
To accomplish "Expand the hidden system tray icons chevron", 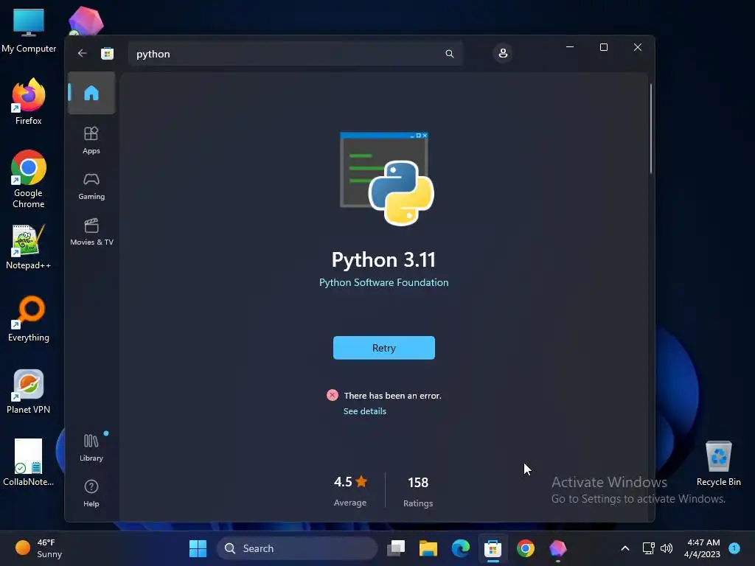I will (x=625, y=548).
